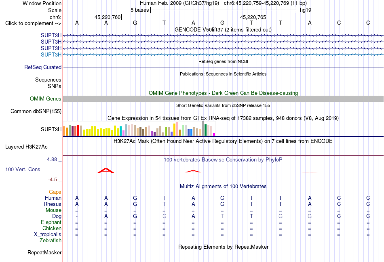The image size is (384, 262).
Task: Click the 'SNPs' track label
Action: (x=55, y=86)
